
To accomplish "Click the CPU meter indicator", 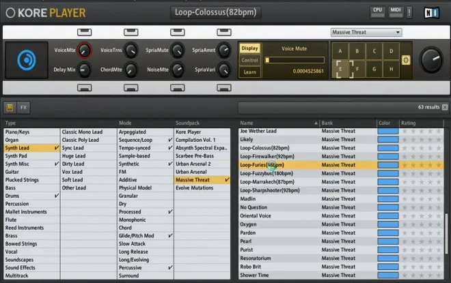I will [x=377, y=12].
